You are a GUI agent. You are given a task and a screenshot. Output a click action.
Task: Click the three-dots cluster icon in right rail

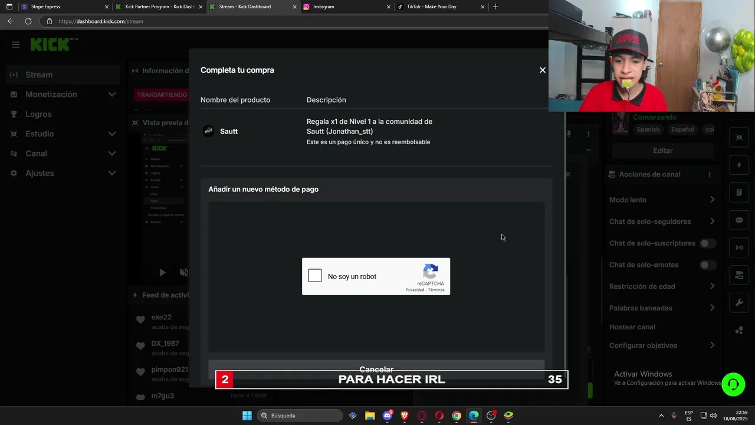[x=739, y=331]
